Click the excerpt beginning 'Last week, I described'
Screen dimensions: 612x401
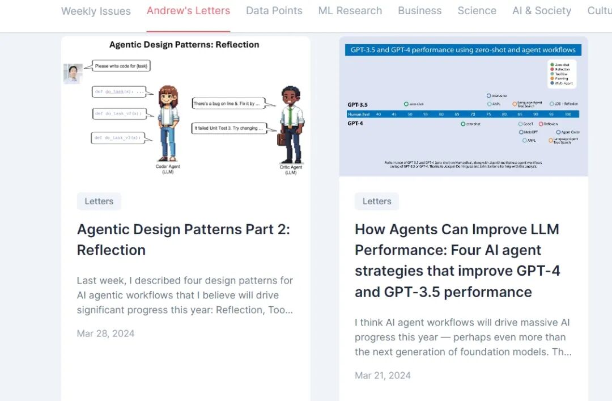pos(185,295)
